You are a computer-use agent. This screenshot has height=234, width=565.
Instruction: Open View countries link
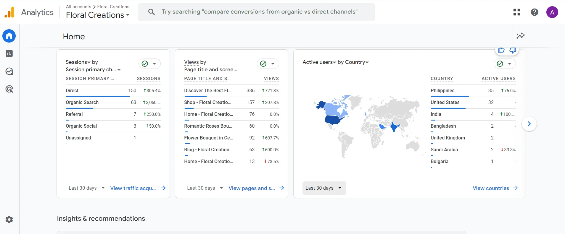(x=491, y=188)
